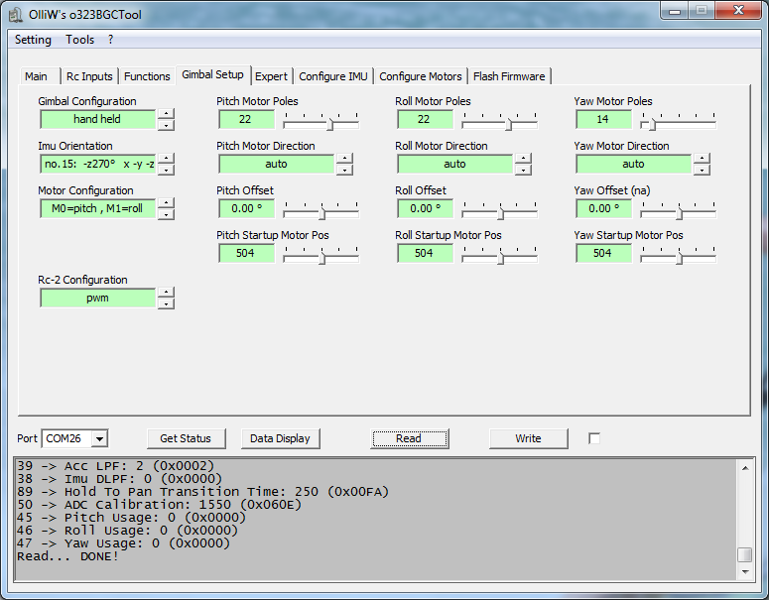Click down arrow of Imu Orientation spinner
This screenshot has width=769, height=600.
pos(166,169)
